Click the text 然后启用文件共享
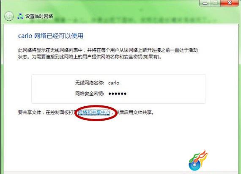The image size is (241, 174). pyautogui.click(x=134, y=113)
